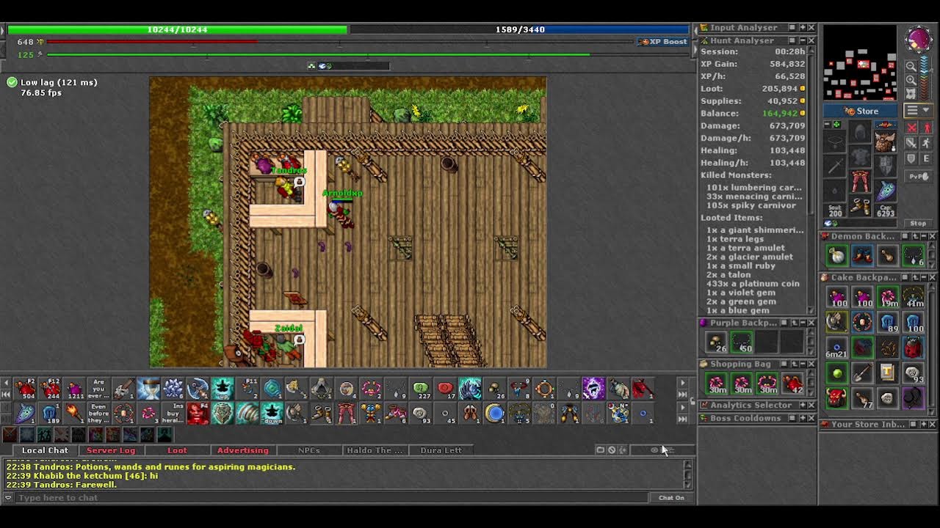
Task: Click the blue mana bar 1589/3440
Action: tap(520, 29)
